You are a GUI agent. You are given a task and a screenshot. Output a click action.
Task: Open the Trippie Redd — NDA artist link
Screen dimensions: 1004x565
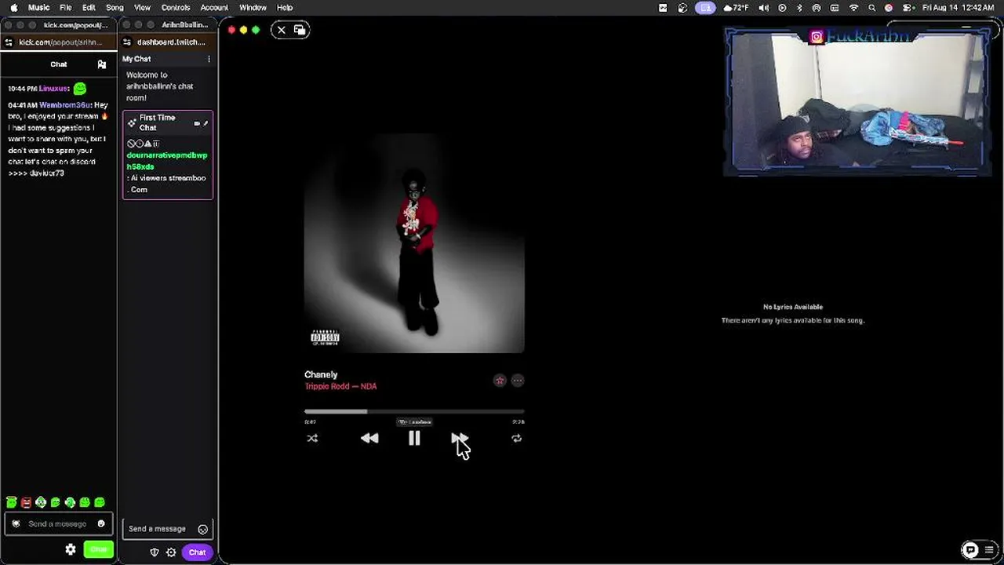[340, 387]
